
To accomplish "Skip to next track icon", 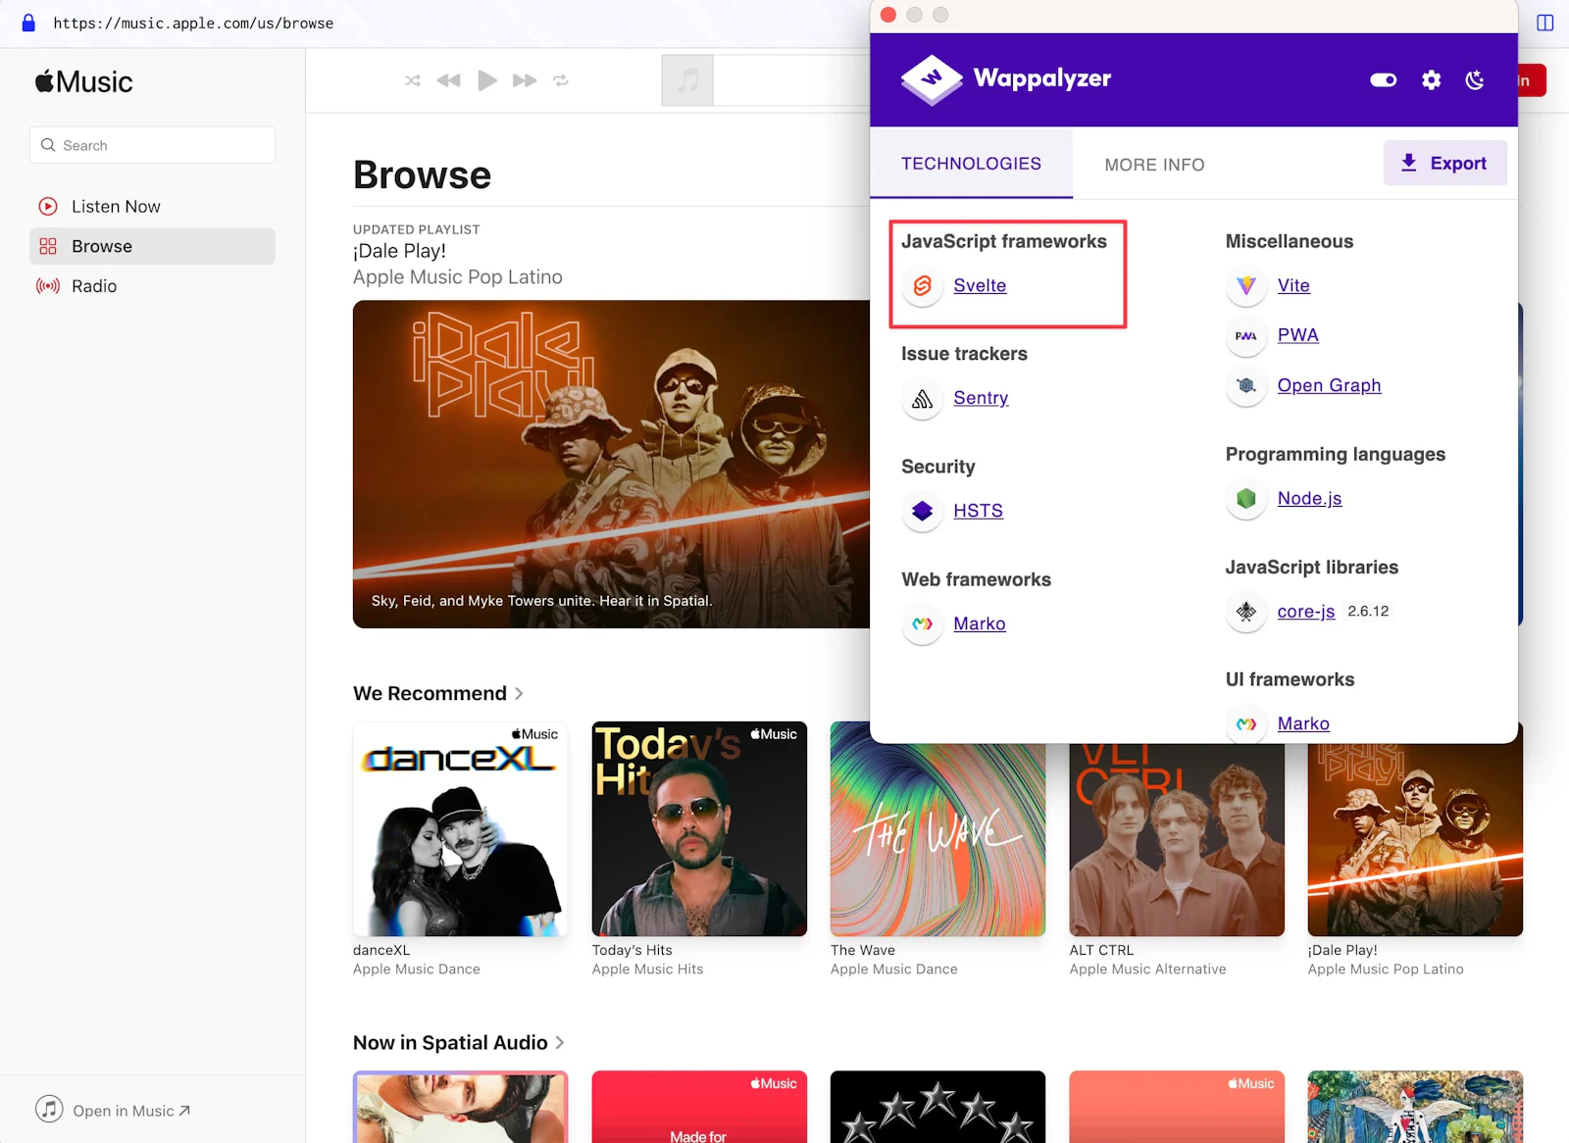I will pos(525,80).
